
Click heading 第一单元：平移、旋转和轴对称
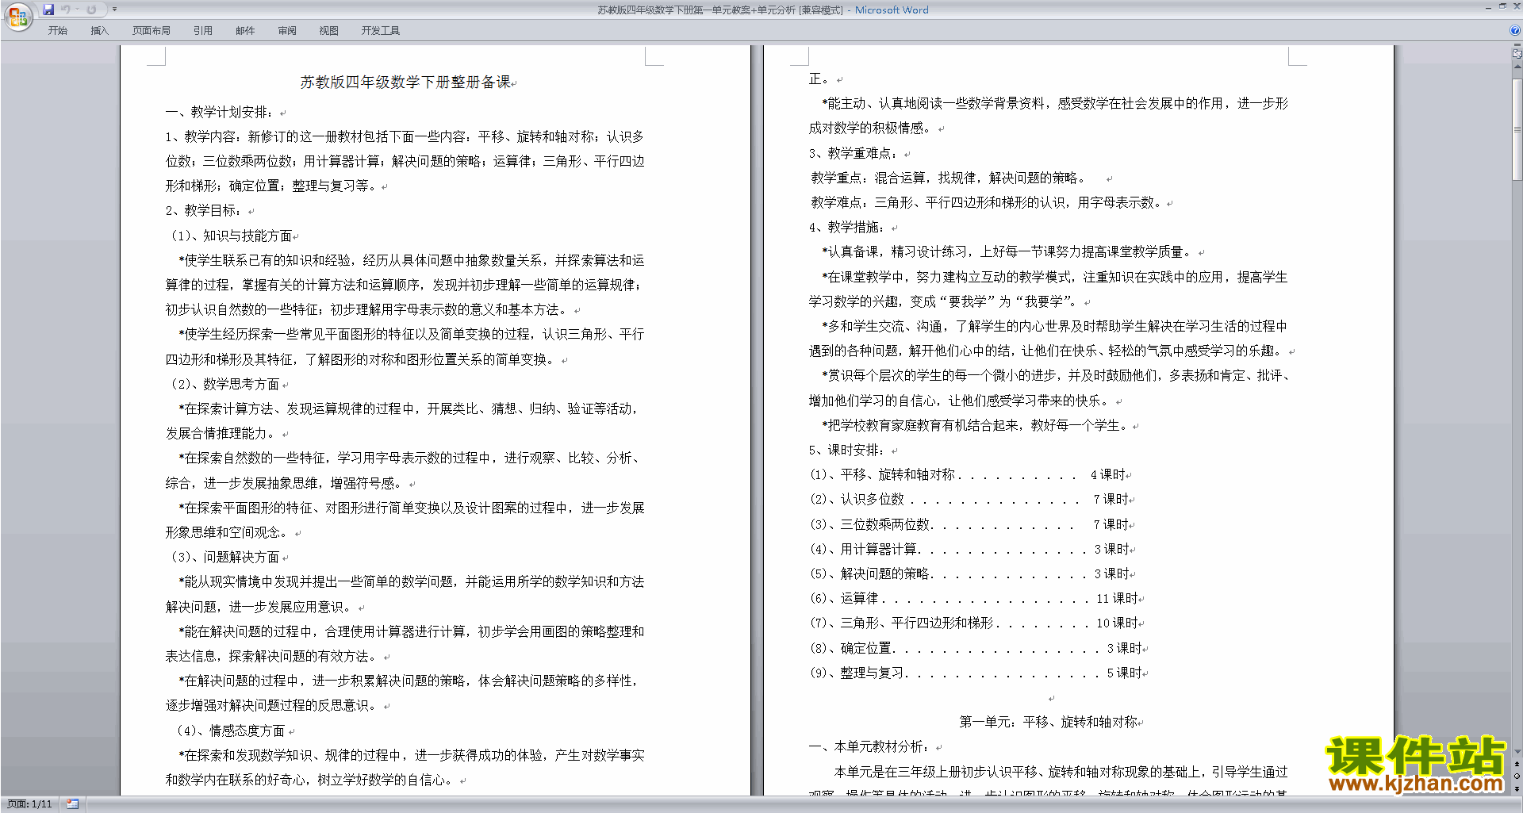coord(1049,722)
